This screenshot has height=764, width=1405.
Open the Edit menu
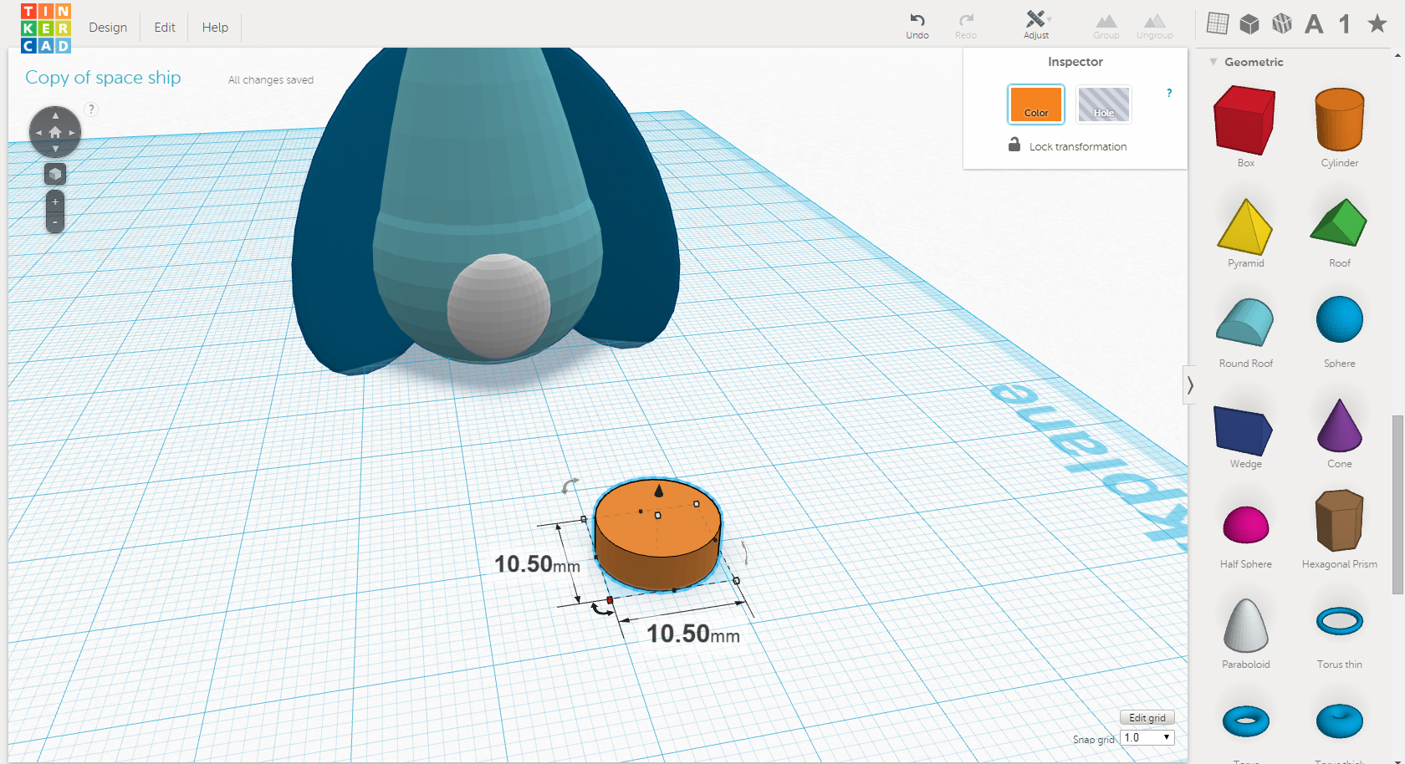165,28
